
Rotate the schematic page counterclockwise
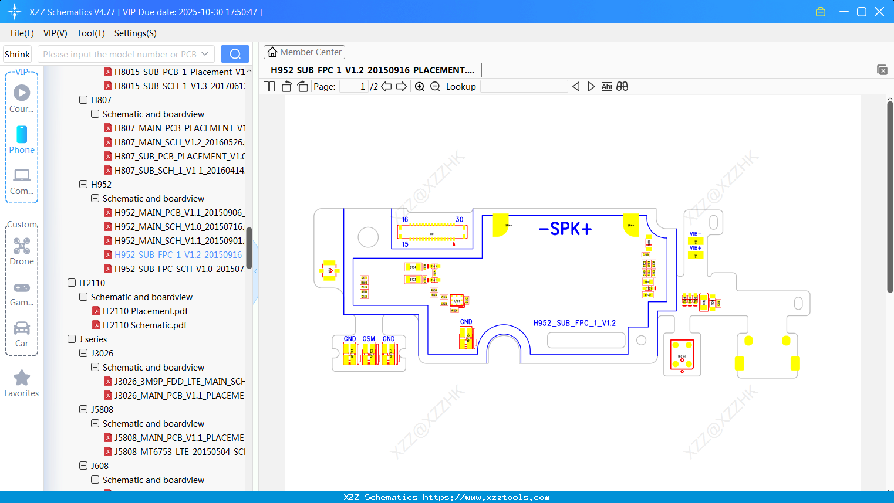coord(286,86)
